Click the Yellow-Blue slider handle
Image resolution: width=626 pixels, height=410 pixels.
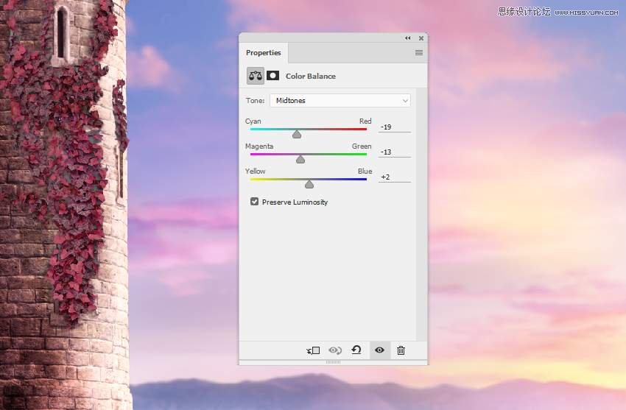pyautogui.click(x=309, y=184)
